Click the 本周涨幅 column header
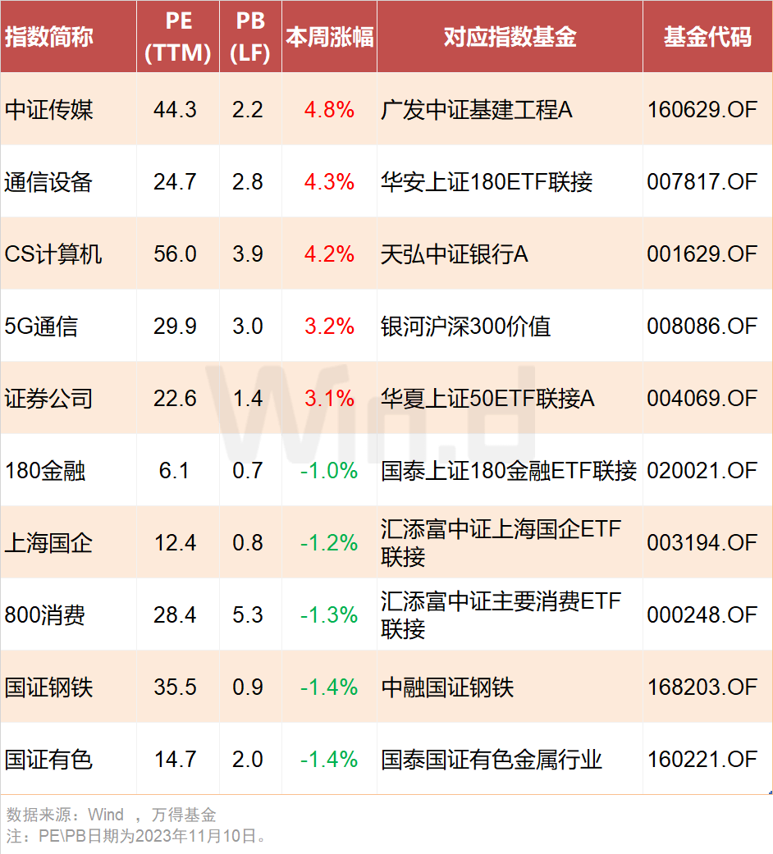This screenshot has height=854, width=773. (x=330, y=37)
